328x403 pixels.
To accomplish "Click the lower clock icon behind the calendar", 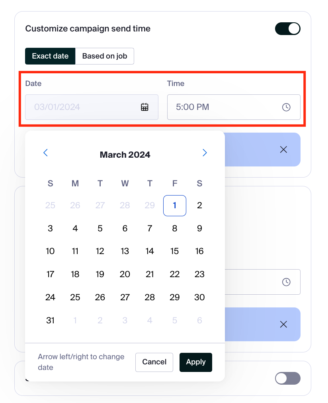I will (x=286, y=282).
